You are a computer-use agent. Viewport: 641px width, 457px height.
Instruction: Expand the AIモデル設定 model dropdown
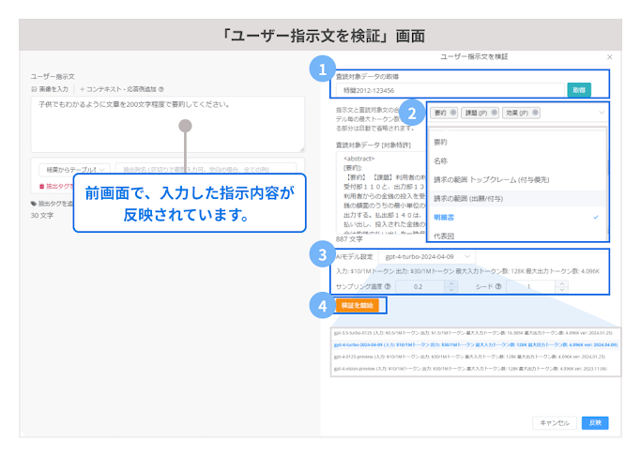(x=427, y=256)
